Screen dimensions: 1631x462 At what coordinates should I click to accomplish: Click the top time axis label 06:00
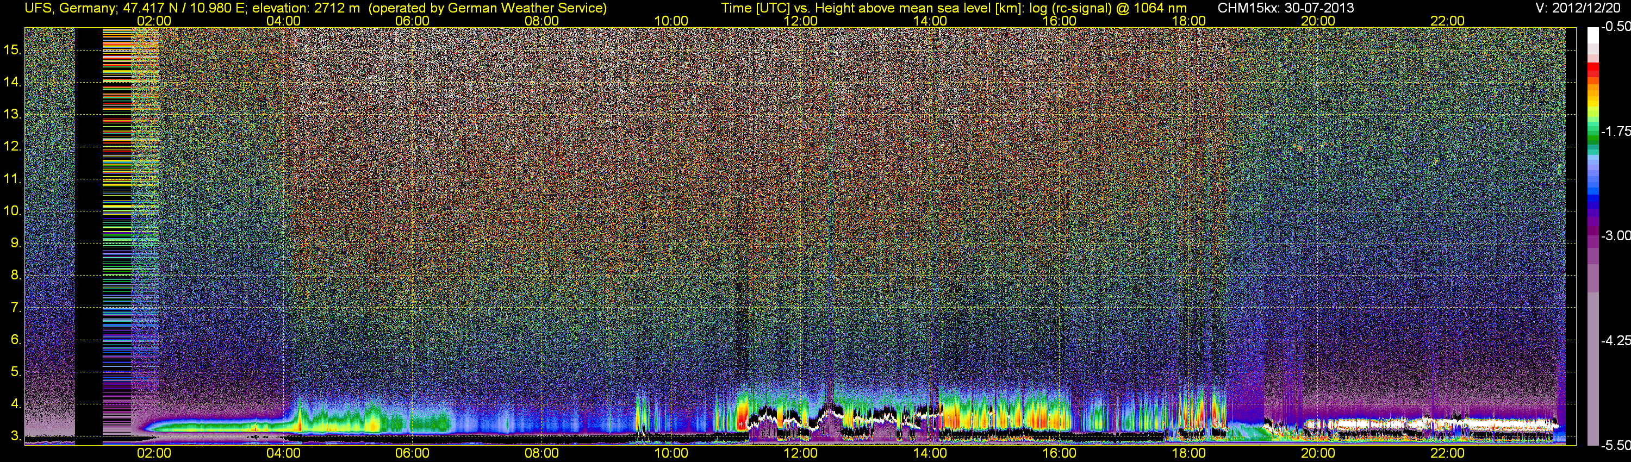coord(412,21)
